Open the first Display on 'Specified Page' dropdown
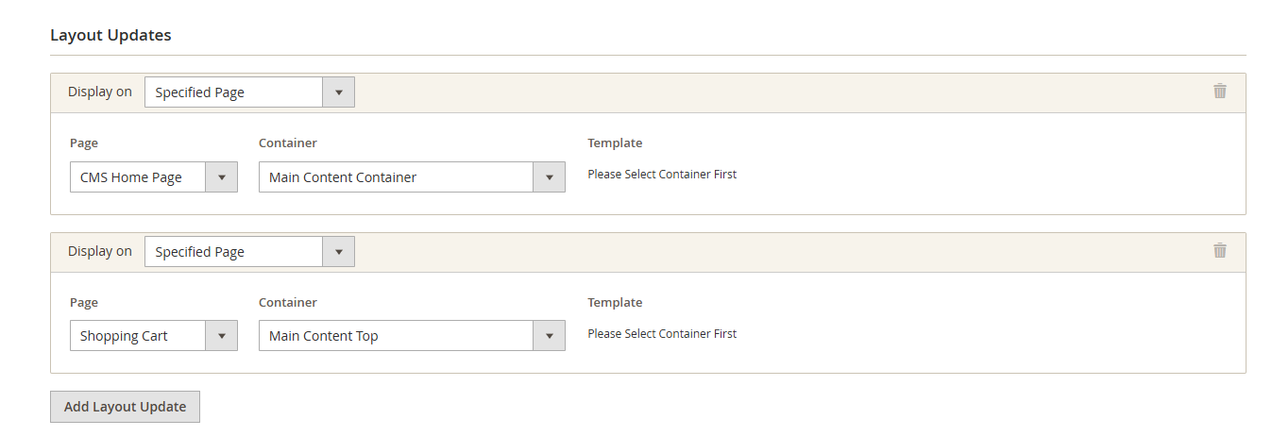The height and width of the screenshot is (436, 1272). [249, 92]
